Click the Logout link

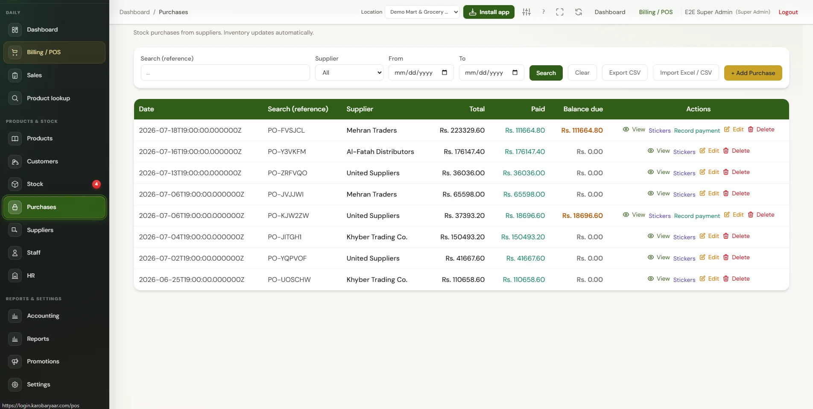[788, 12]
